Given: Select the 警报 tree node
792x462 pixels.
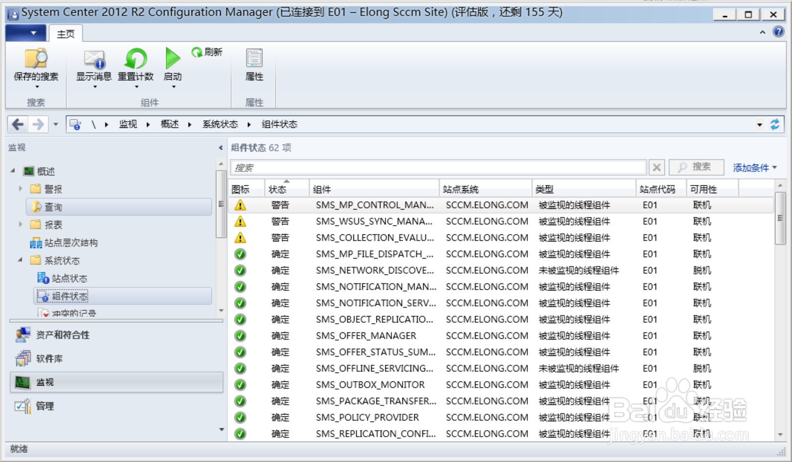Looking at the screenshot, I should pyautogui.click(x=47, y=189).
